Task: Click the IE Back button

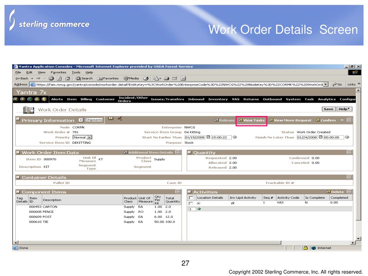Action: coord(21,78)
